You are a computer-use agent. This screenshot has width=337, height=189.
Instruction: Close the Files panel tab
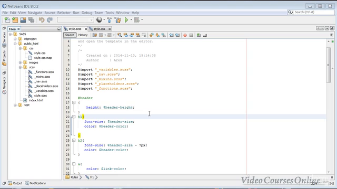point(19,29)
